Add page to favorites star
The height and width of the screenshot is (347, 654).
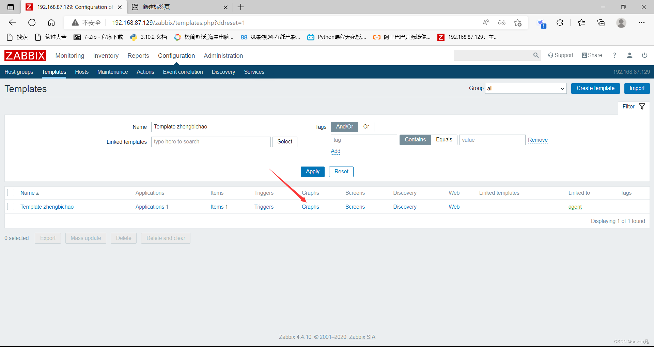[x=518, y=23]
